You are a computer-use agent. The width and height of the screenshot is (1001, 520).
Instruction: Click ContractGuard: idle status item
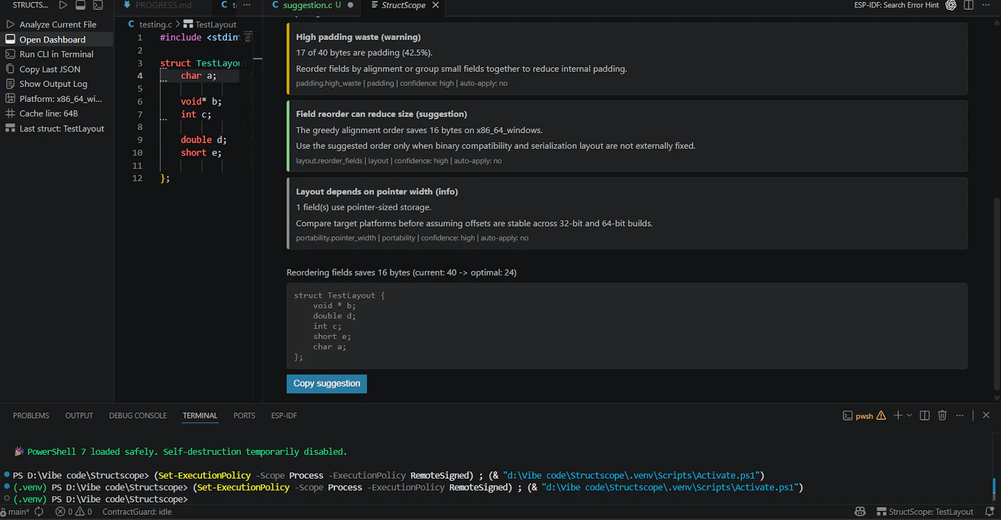coord(137,512)
